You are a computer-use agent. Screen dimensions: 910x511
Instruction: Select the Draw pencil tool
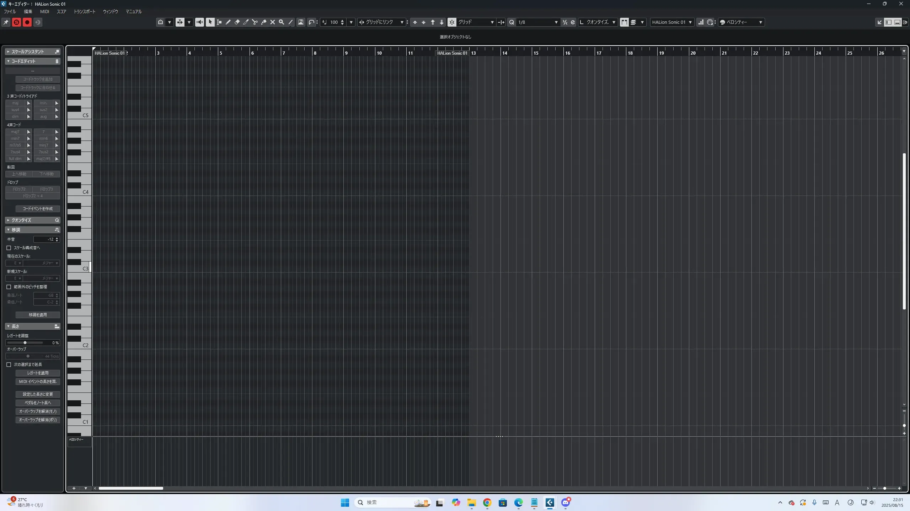click(228, 22)
